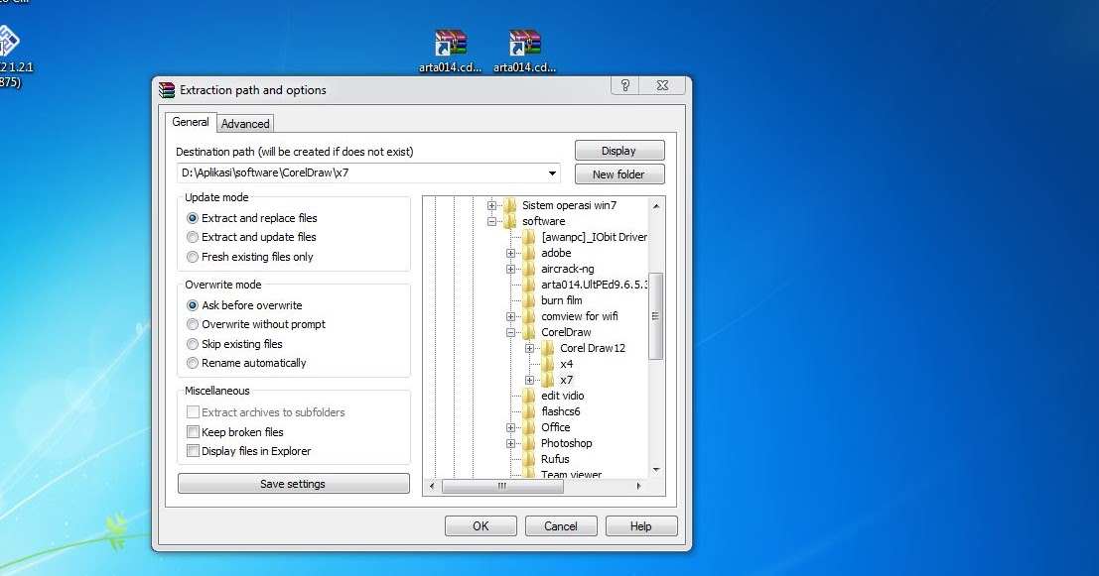This screenshot has width=1099, height=576.
Task: Click the tree scroll up arrow
Action: tap(656, 206)
